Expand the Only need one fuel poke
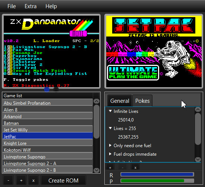205x187 pixels. 110,145
